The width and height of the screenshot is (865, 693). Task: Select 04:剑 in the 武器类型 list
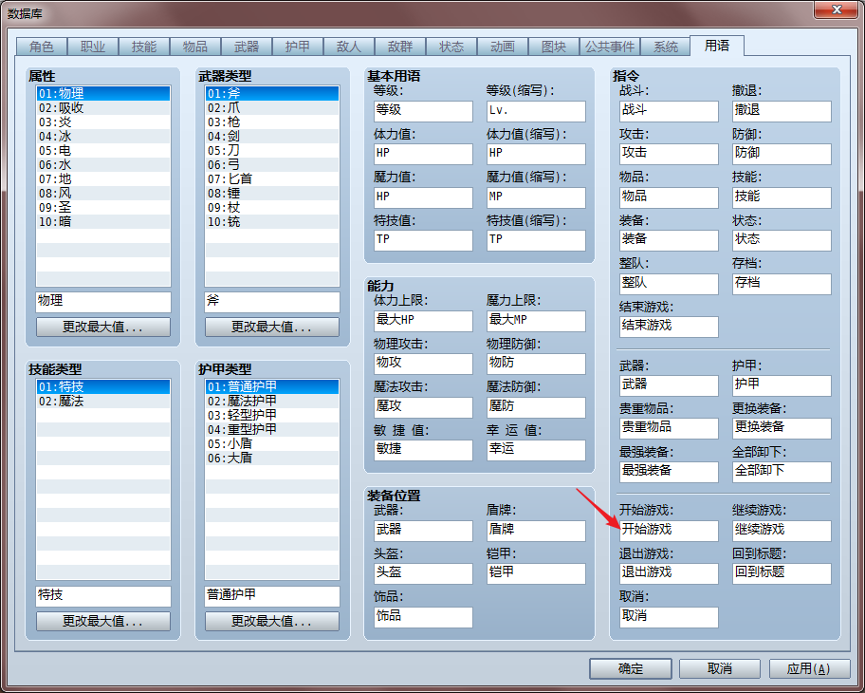click(x=272, y=137)
